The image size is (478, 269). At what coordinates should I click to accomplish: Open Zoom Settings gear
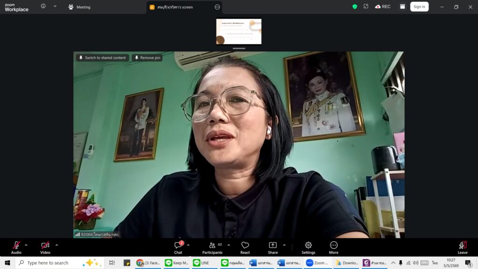tap(309, 245)
